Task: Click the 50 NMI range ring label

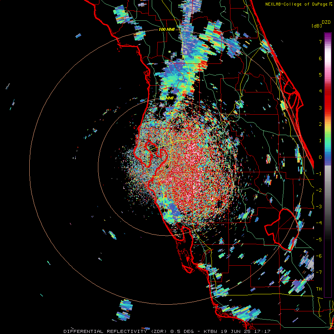Action: pos(167,98)
